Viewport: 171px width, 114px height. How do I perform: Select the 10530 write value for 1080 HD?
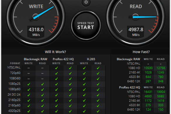pyautogui.click(x=148, y=68)
